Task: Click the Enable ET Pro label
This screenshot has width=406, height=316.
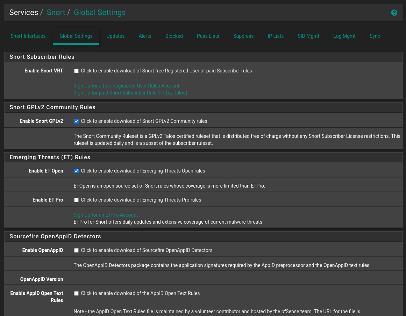Action: (48, 200)
